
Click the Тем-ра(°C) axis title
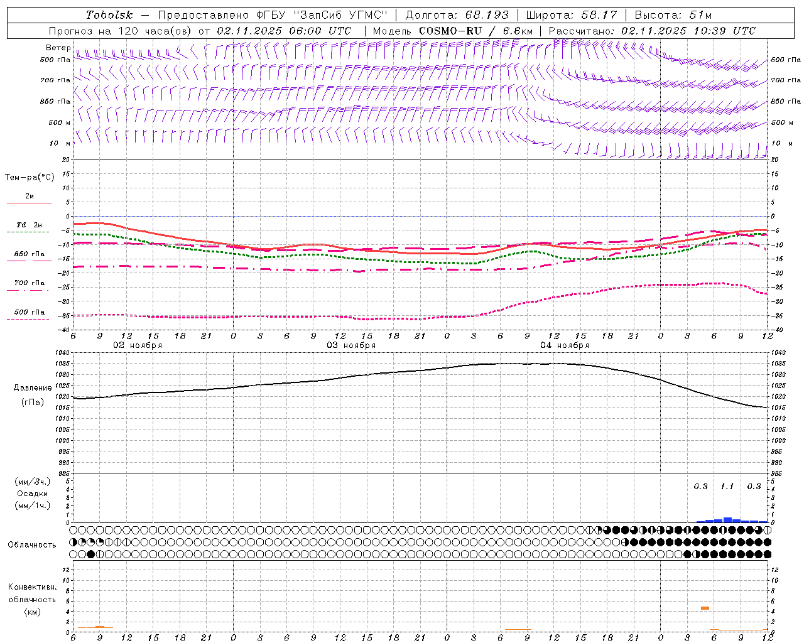[x=30, y=178]
